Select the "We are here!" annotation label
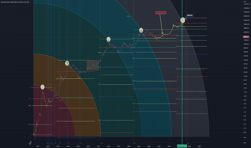The image size is (251, 148). click(161, 13)
